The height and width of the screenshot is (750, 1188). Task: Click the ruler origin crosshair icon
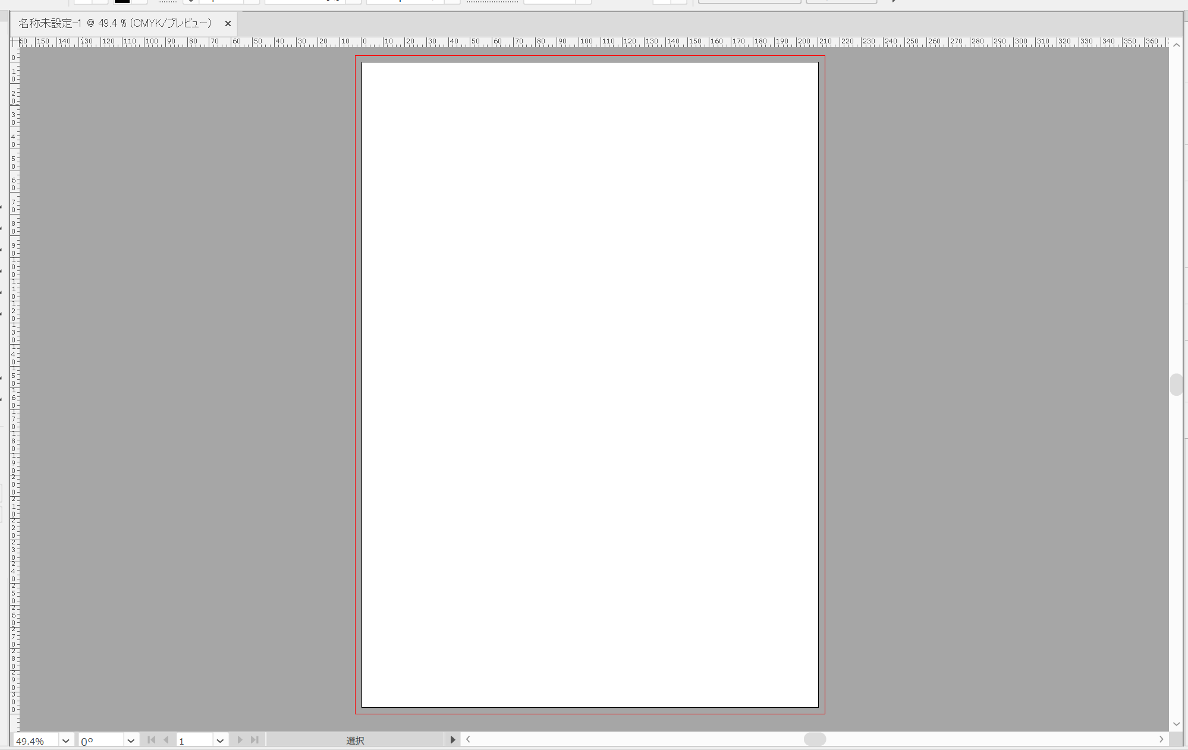pos(14,42)
